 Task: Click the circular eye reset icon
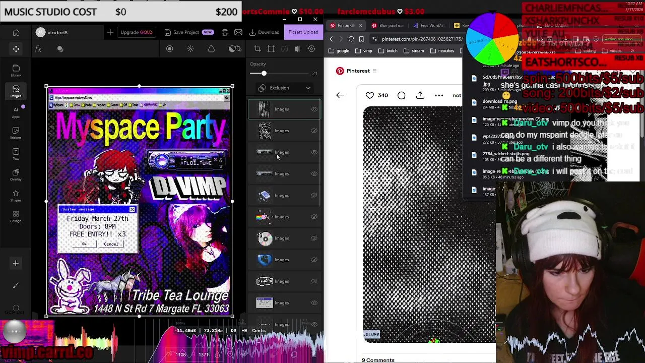tap(311, 49)
